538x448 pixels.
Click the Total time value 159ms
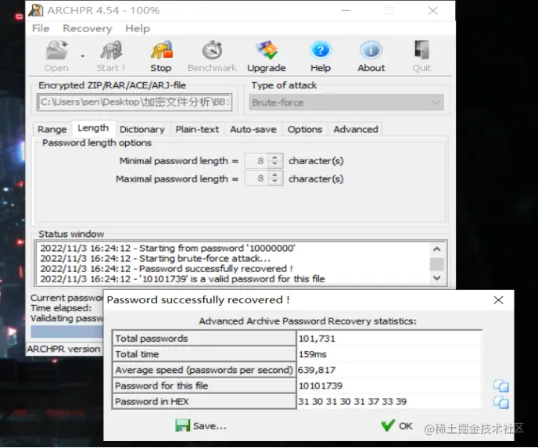(x=312, y=354)
